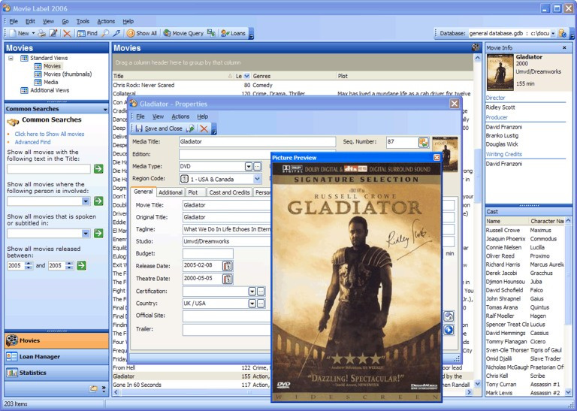Screen dimensions: 577x411
Task: Click the title text search input field
Action: click(49, 169)
